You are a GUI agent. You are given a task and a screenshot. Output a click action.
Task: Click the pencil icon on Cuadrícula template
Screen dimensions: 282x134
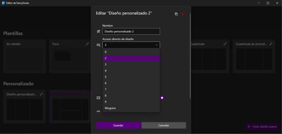225,44
